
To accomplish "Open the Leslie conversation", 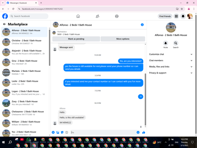I will point(24,82).
